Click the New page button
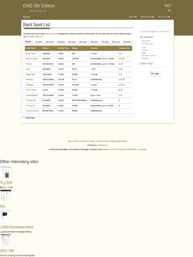This screenshot has height=257, width=193. 155,74
